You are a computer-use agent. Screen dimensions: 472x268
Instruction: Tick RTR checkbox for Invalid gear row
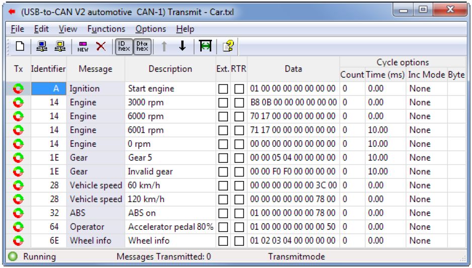(239, 172)
